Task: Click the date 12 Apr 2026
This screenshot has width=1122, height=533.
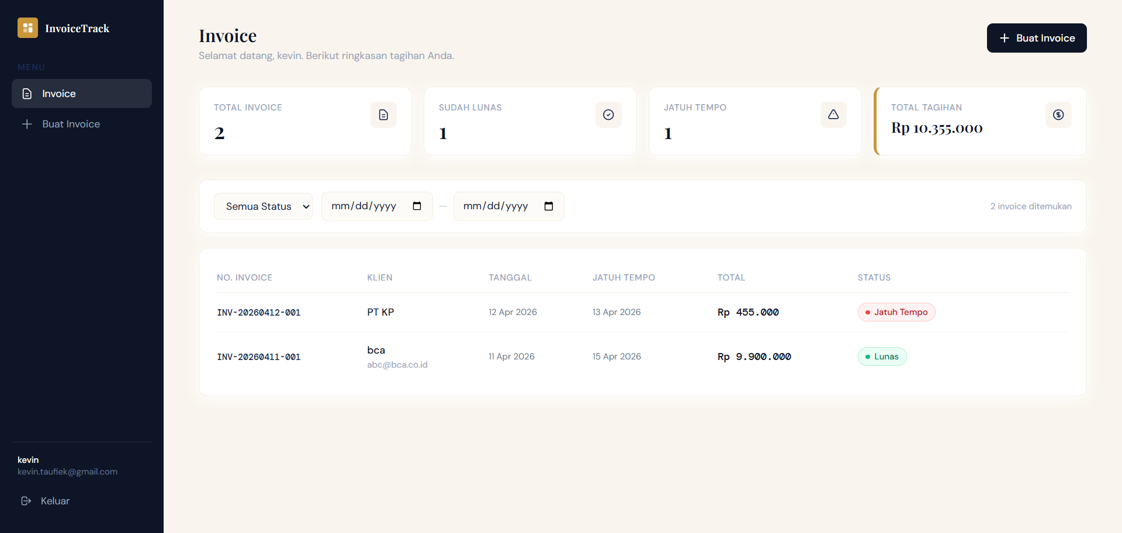Action: pyautogui.click(x=512, y=312)
